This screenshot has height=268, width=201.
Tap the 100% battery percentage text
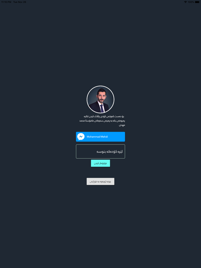click(x=191, y=2)
